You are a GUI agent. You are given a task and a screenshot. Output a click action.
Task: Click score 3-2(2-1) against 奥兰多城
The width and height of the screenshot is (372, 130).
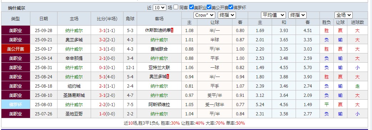(107, 40)
